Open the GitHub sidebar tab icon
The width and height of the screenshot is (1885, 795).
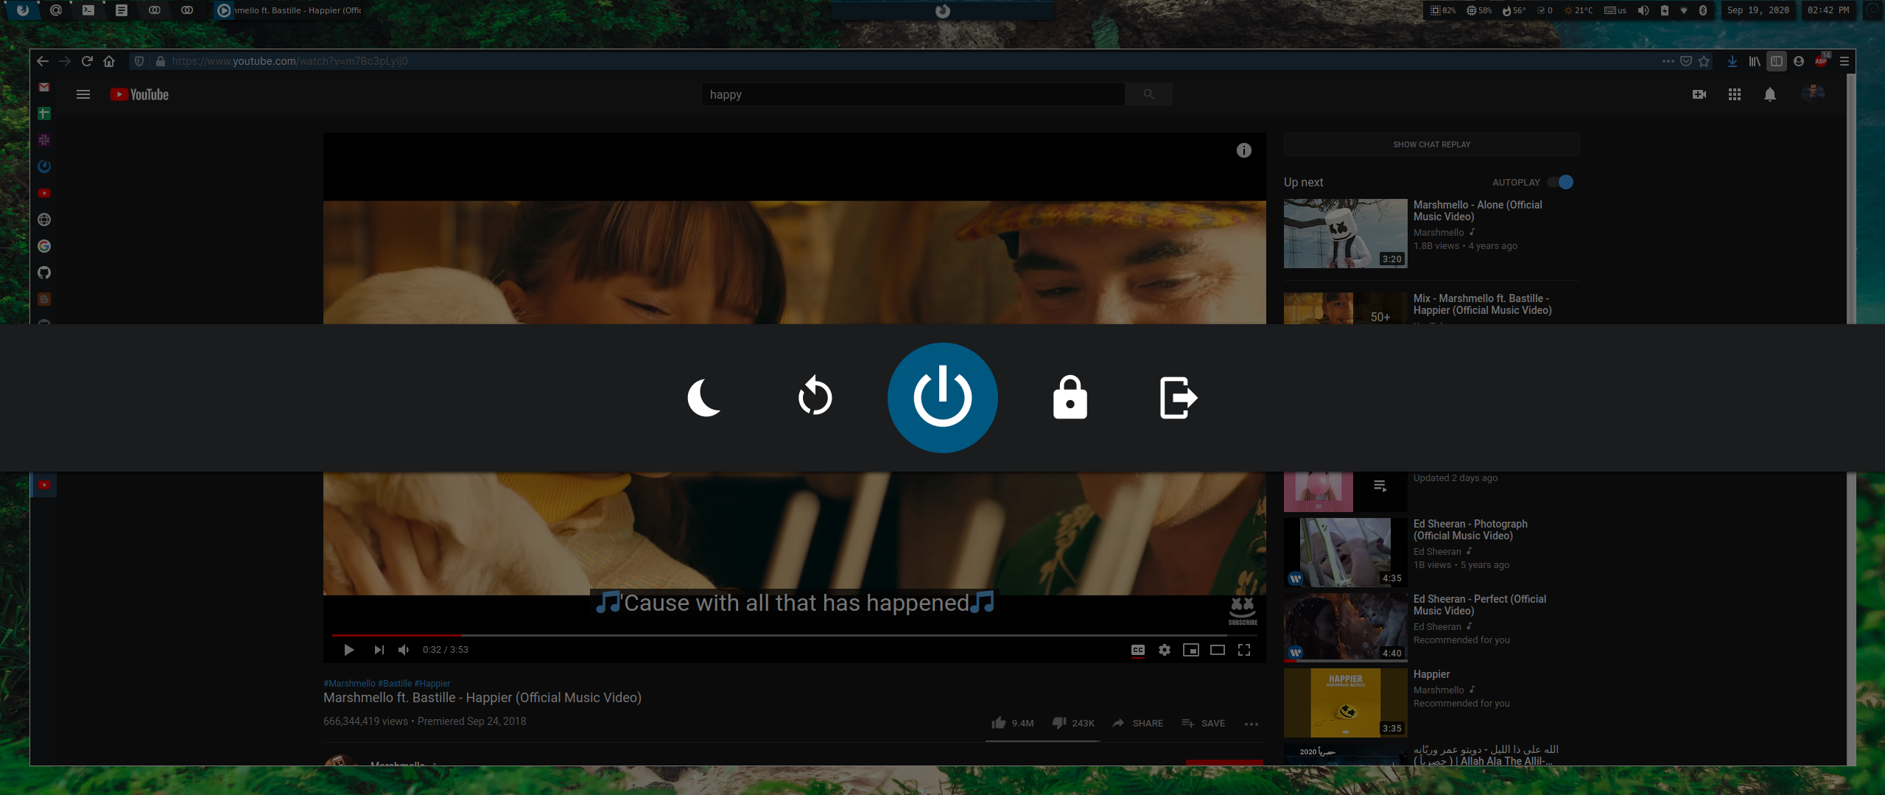[44, 273]
